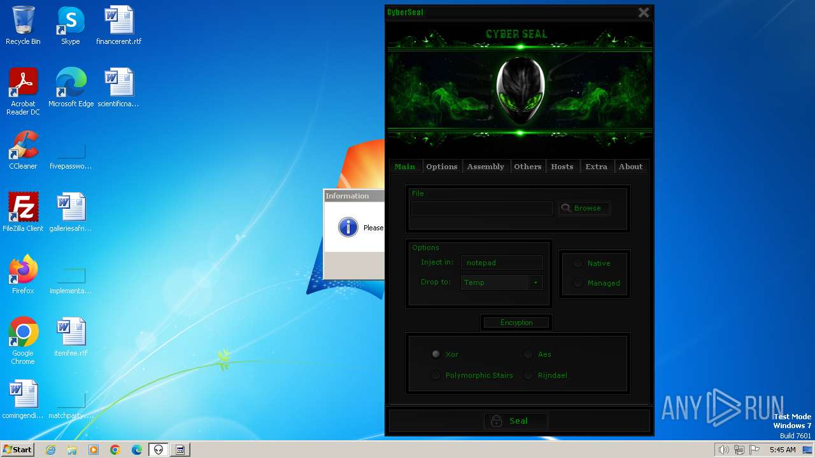The image size is (815, 458).
Task: Open the File Explorer taskbar icon
Action: pos(72,450)
